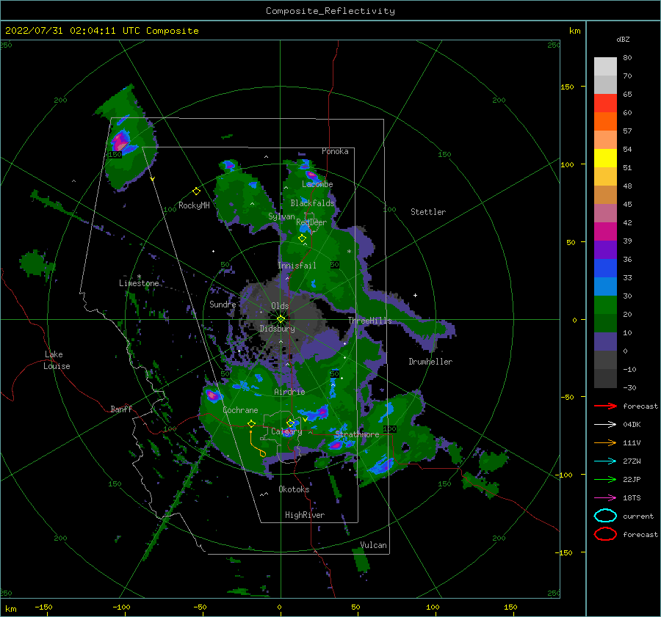Click the asterisk marker above Limestone
The image size is (661, 617).
point(139,277)
